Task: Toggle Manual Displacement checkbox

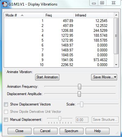Action: click(x=6, y=120)
